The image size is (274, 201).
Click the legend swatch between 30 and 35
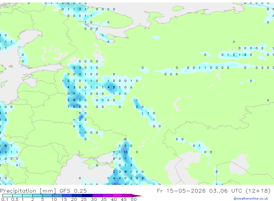[x=97, y=196]
